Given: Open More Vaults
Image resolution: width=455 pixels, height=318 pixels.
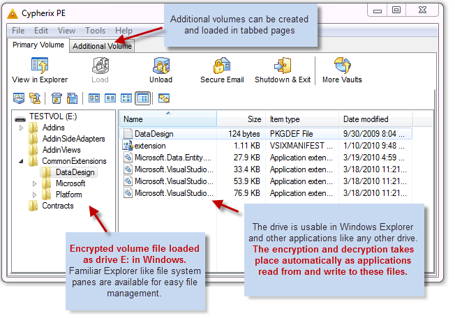Looking at the screenshot, I should (342, 65).
